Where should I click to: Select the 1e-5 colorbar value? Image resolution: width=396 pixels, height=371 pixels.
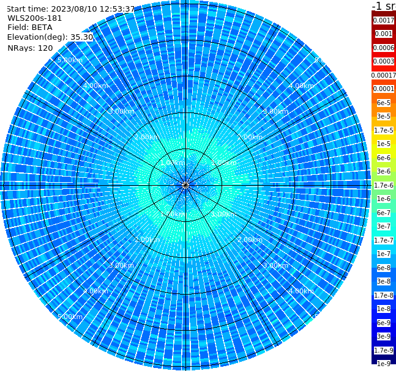tap(384, 144)
